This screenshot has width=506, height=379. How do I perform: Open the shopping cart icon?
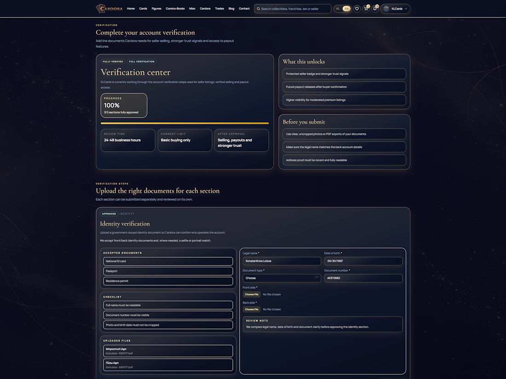366,9
